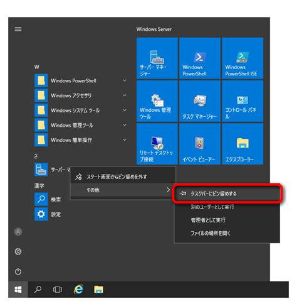
Task: Open the リモート デスクトップ接続 tile
Action: pos(157,144)
